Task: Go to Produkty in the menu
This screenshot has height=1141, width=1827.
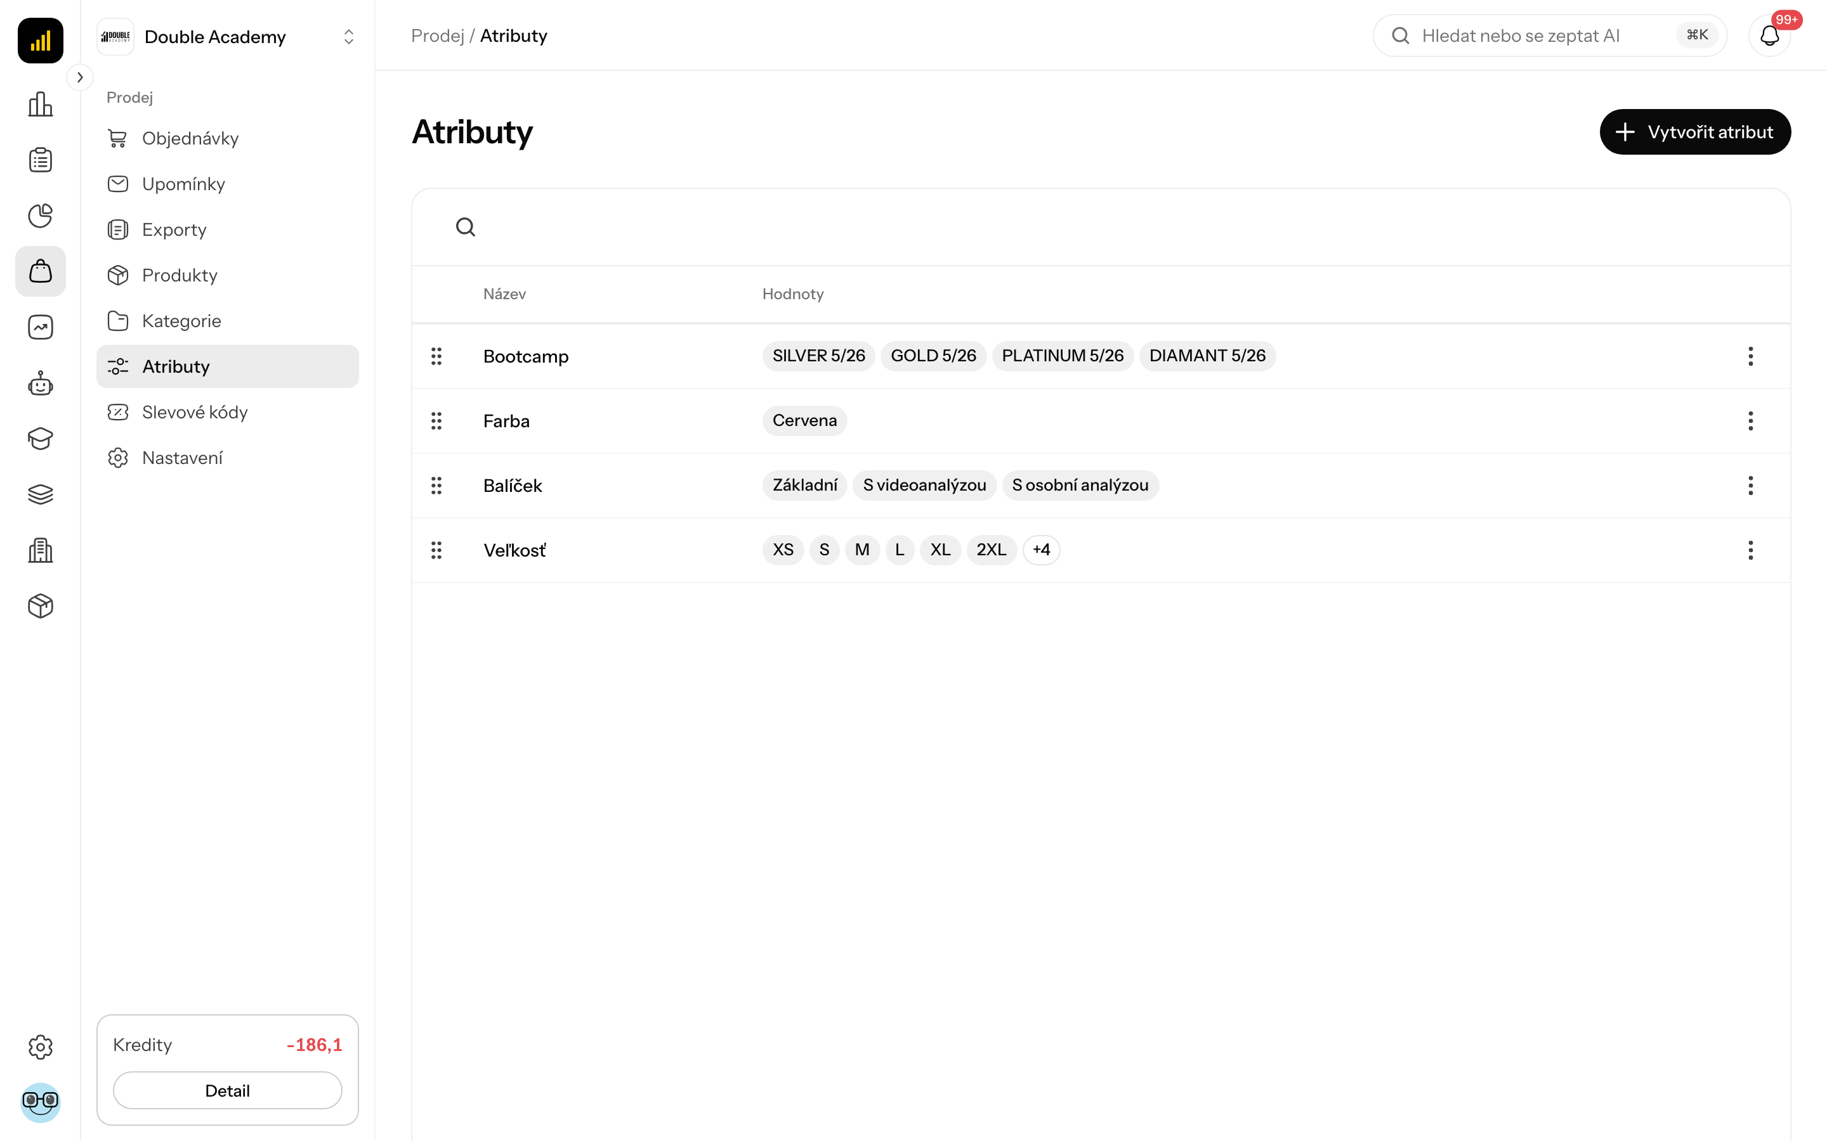Action: [227, 276]
